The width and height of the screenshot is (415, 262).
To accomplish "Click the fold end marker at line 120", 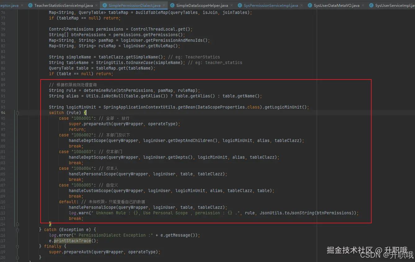I will click(17, 257).
